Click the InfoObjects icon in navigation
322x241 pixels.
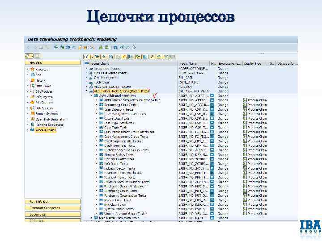[32, 97]
